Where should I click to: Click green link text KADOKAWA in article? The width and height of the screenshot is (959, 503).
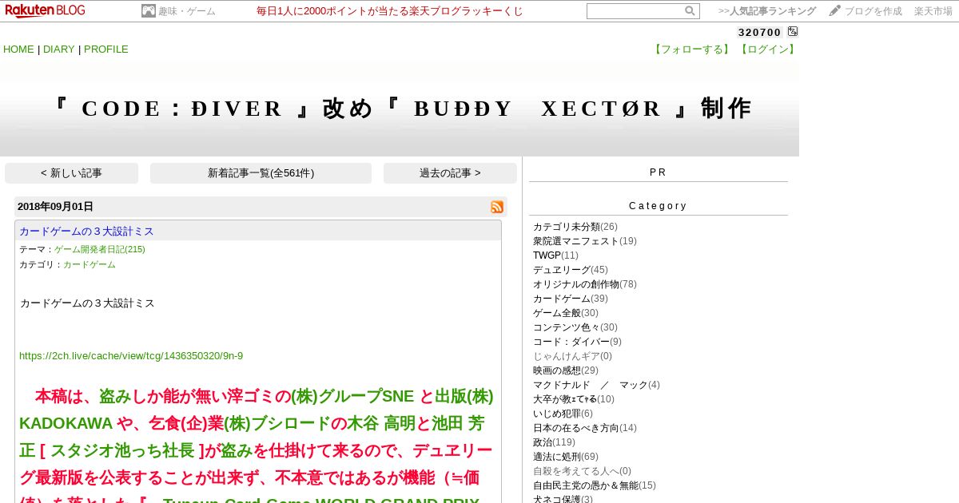click(x=66, y=423)
